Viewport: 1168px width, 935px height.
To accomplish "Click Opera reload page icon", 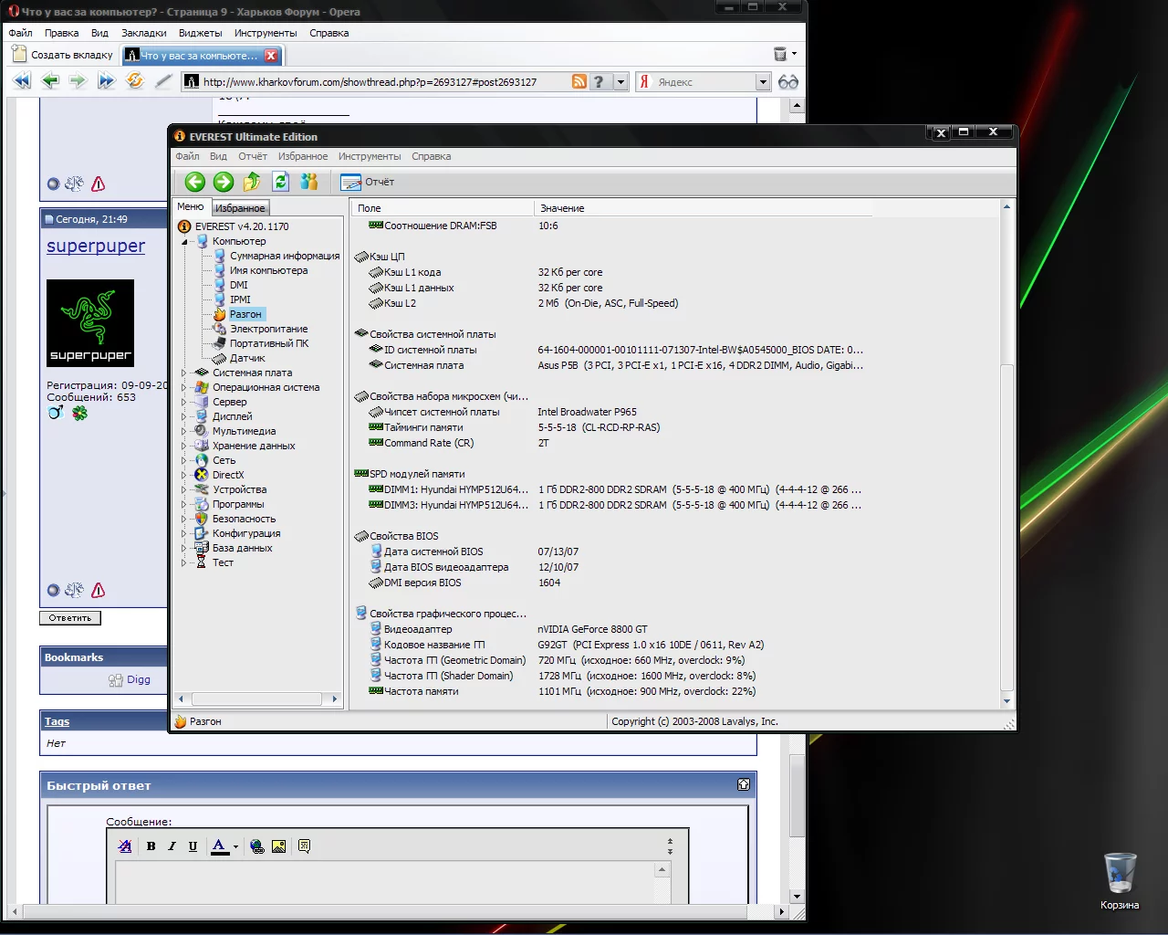I will click(x=135, y=81).
